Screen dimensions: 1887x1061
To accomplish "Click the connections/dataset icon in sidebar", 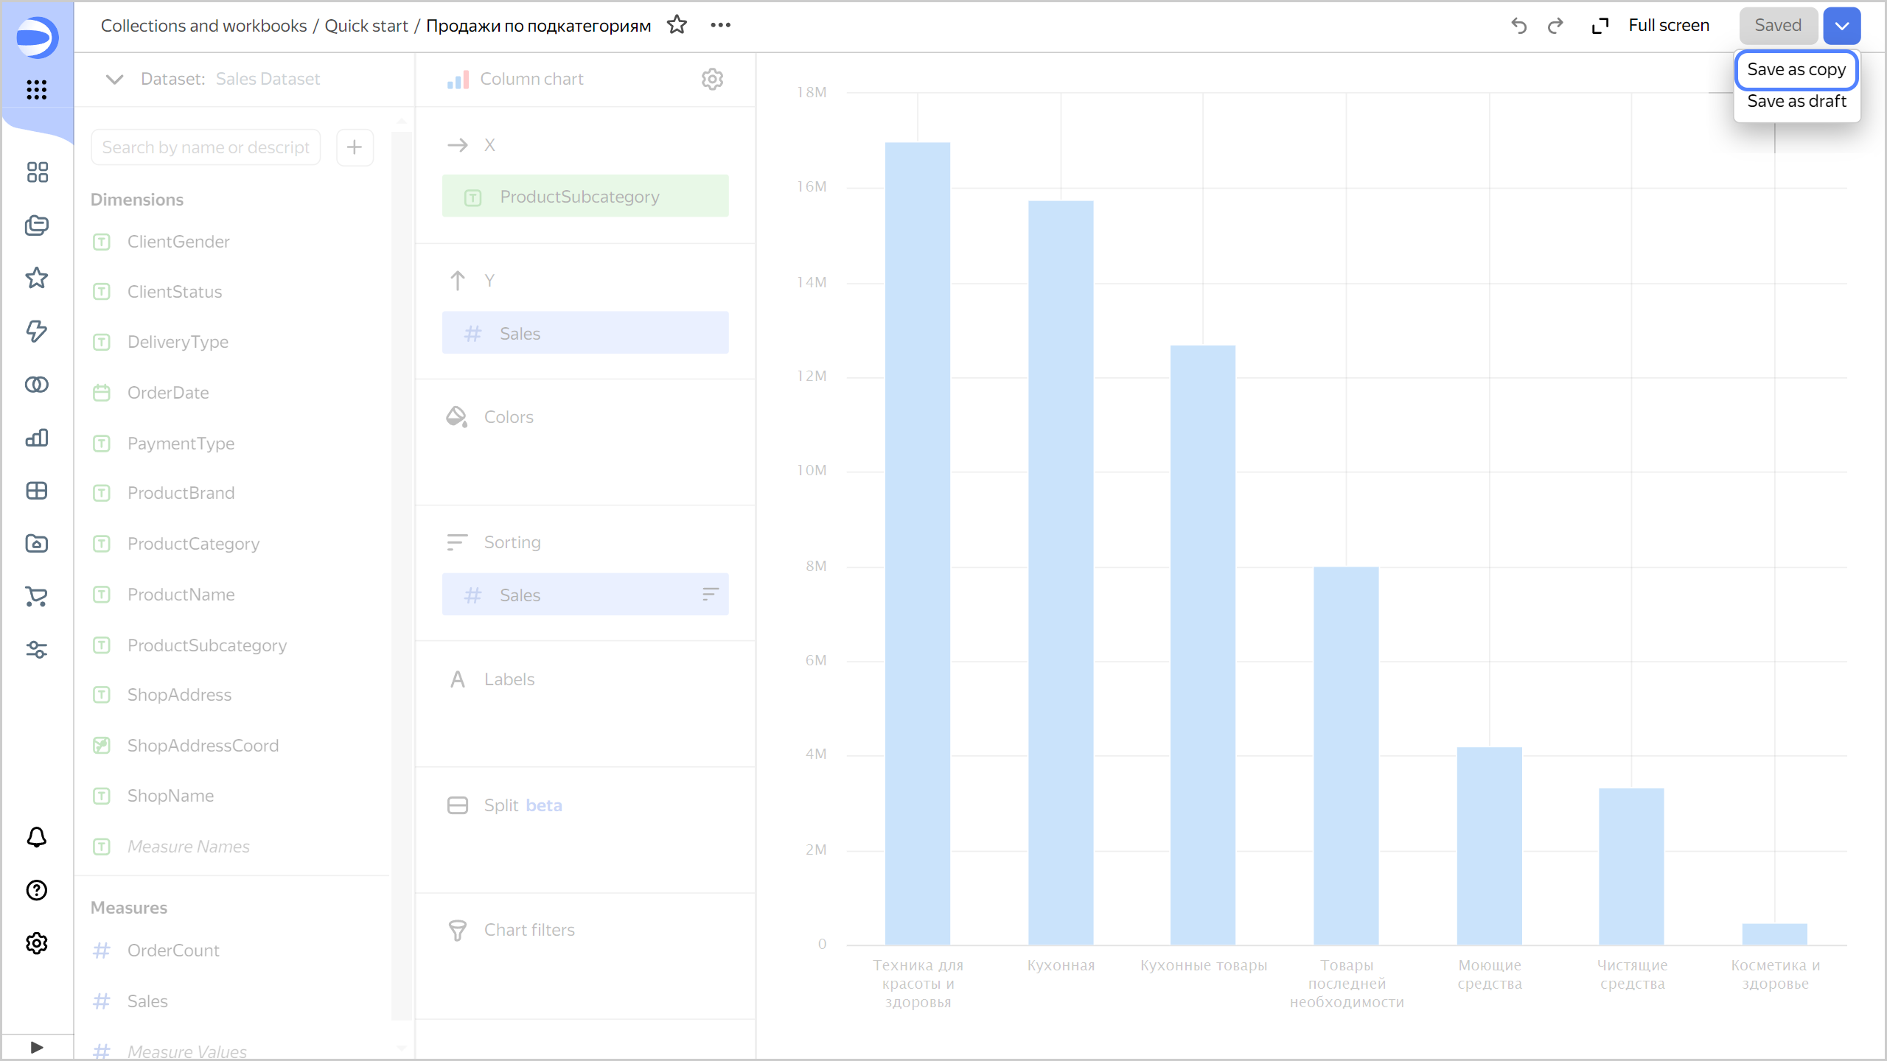I will 36,385.
